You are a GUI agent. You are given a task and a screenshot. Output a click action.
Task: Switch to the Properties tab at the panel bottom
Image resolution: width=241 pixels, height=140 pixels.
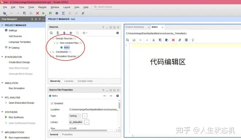67,135
